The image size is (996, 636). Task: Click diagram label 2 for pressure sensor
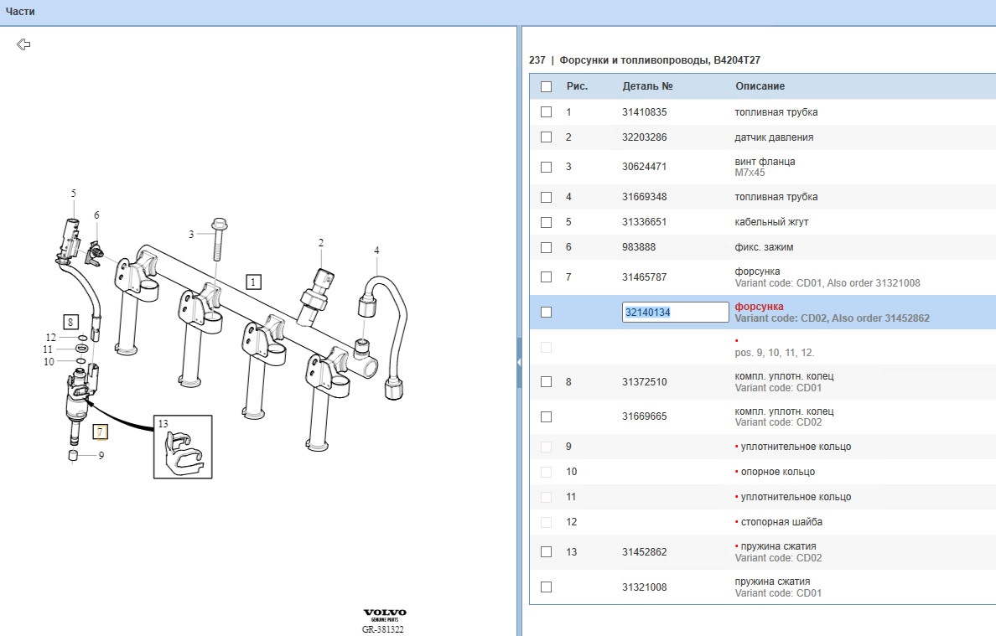[x=321, y=242]
